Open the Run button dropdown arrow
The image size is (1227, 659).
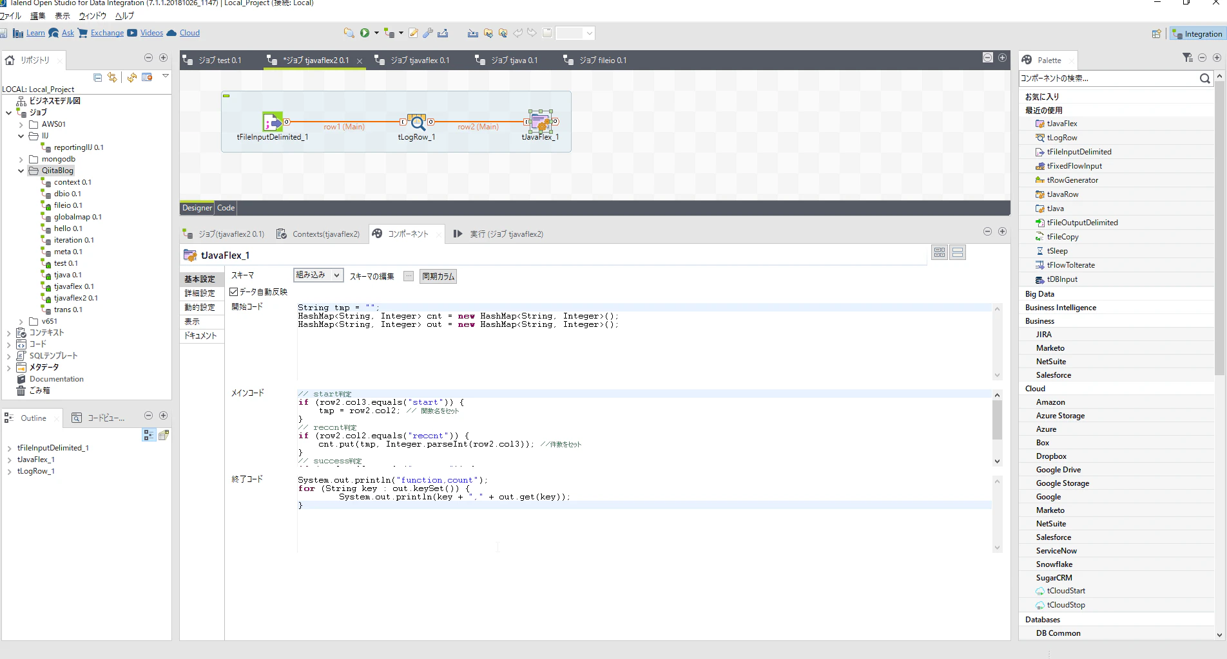(376, 33)
